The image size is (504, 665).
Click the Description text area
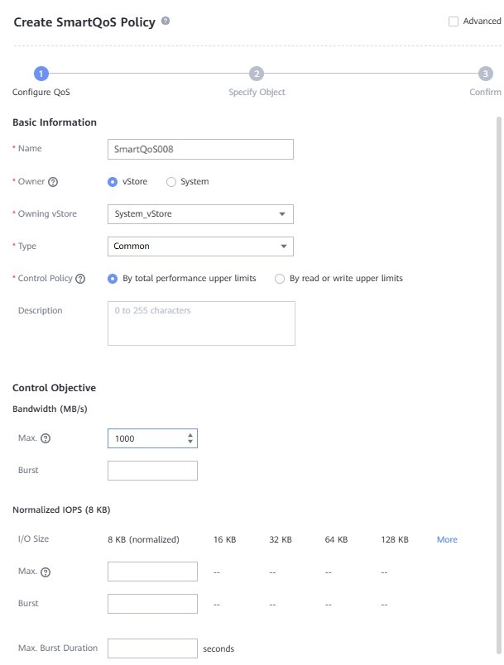pyautogui.click(x=201, y=323)
